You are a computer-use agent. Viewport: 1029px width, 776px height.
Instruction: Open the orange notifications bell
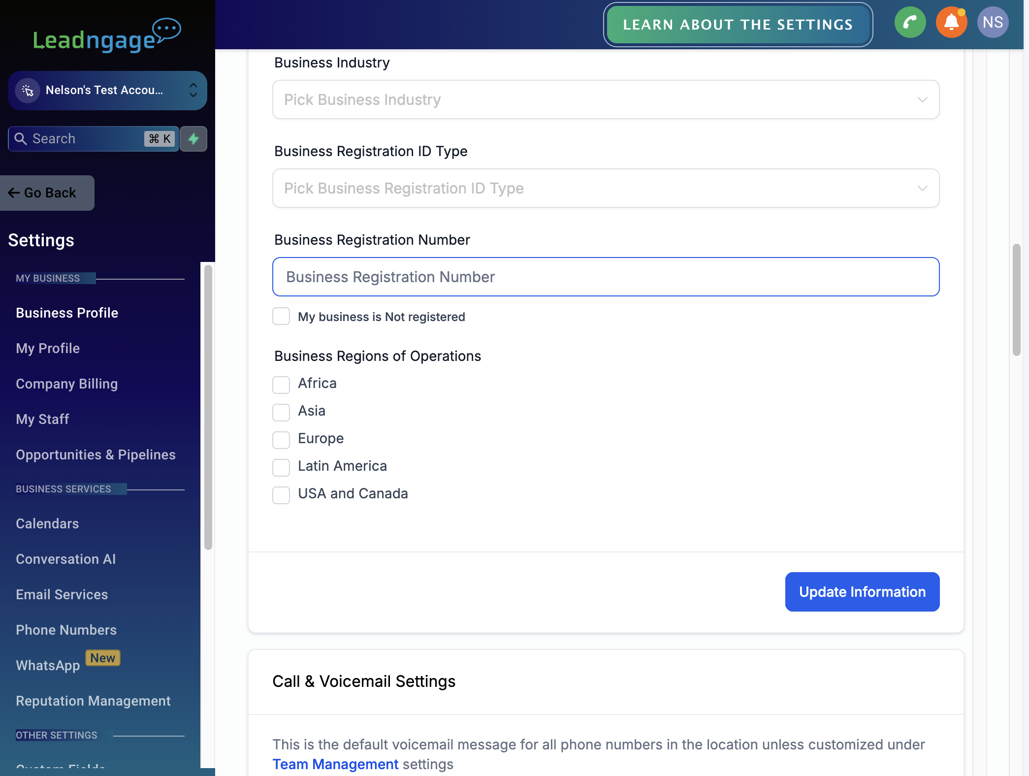click(x=951, y=23)
